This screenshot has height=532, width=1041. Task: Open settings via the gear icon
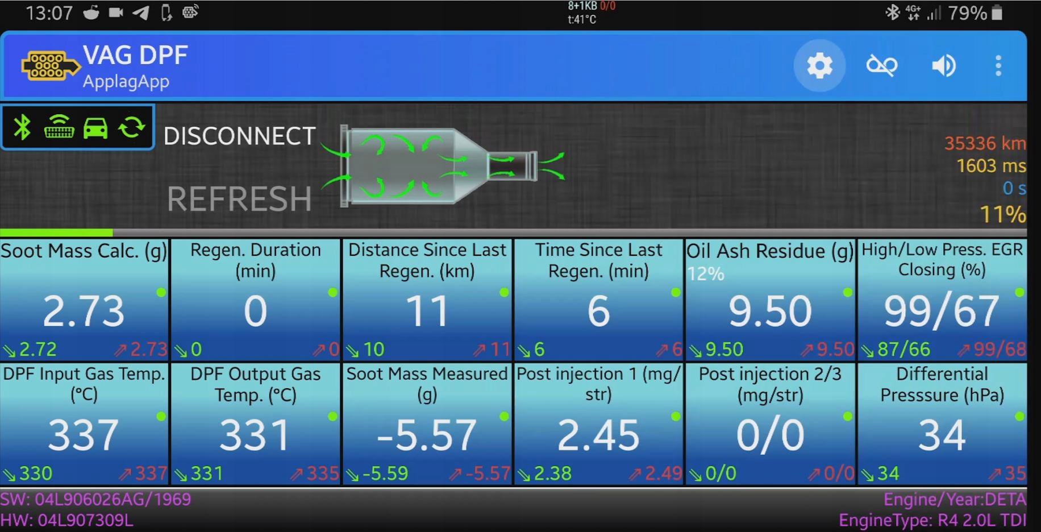tap(819, 66)
